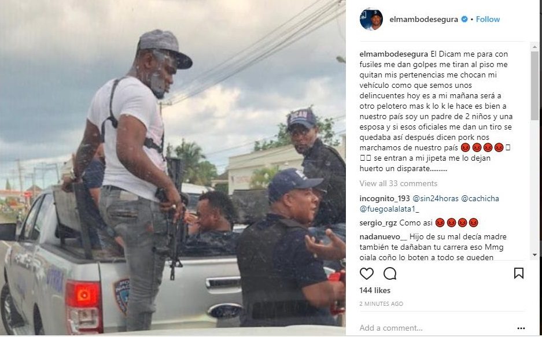
Task: Open elmambodesegura username in header
Action: click(x=423, y=19)
